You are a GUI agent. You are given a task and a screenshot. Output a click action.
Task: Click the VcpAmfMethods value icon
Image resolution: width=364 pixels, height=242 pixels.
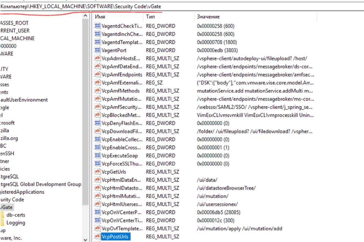98,91
